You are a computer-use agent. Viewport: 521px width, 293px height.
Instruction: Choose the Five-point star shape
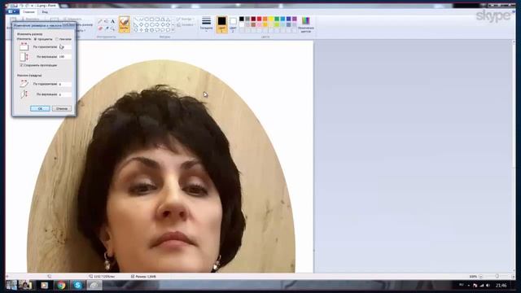pyautogui.click(x=147, y=30)
